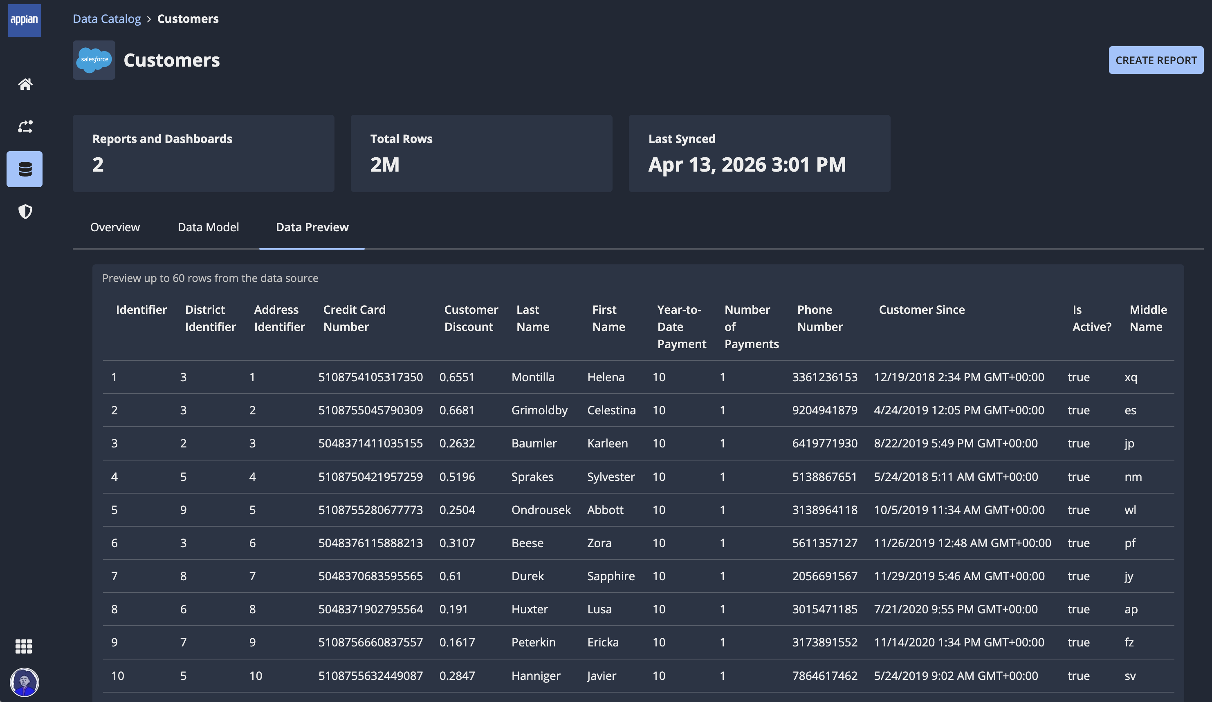Click phone number 7864617462
The width and height of the screenshot is (1212, 702).
click(825, 676)
